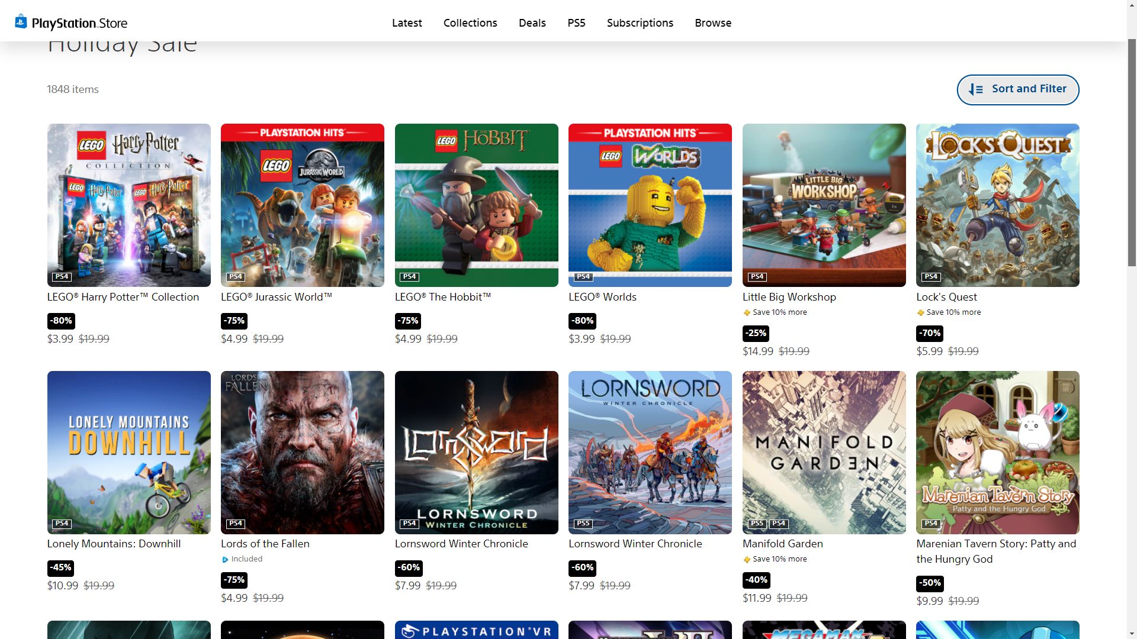Select the LEGO The Hobbit cover art
The image size is (1137, 639).
(x=476, y=205)
